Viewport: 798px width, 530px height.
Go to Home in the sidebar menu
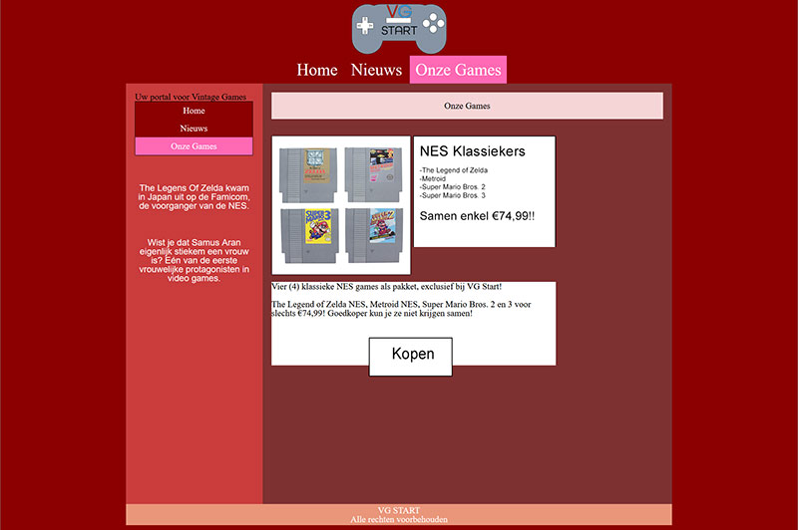click(194, 111)
